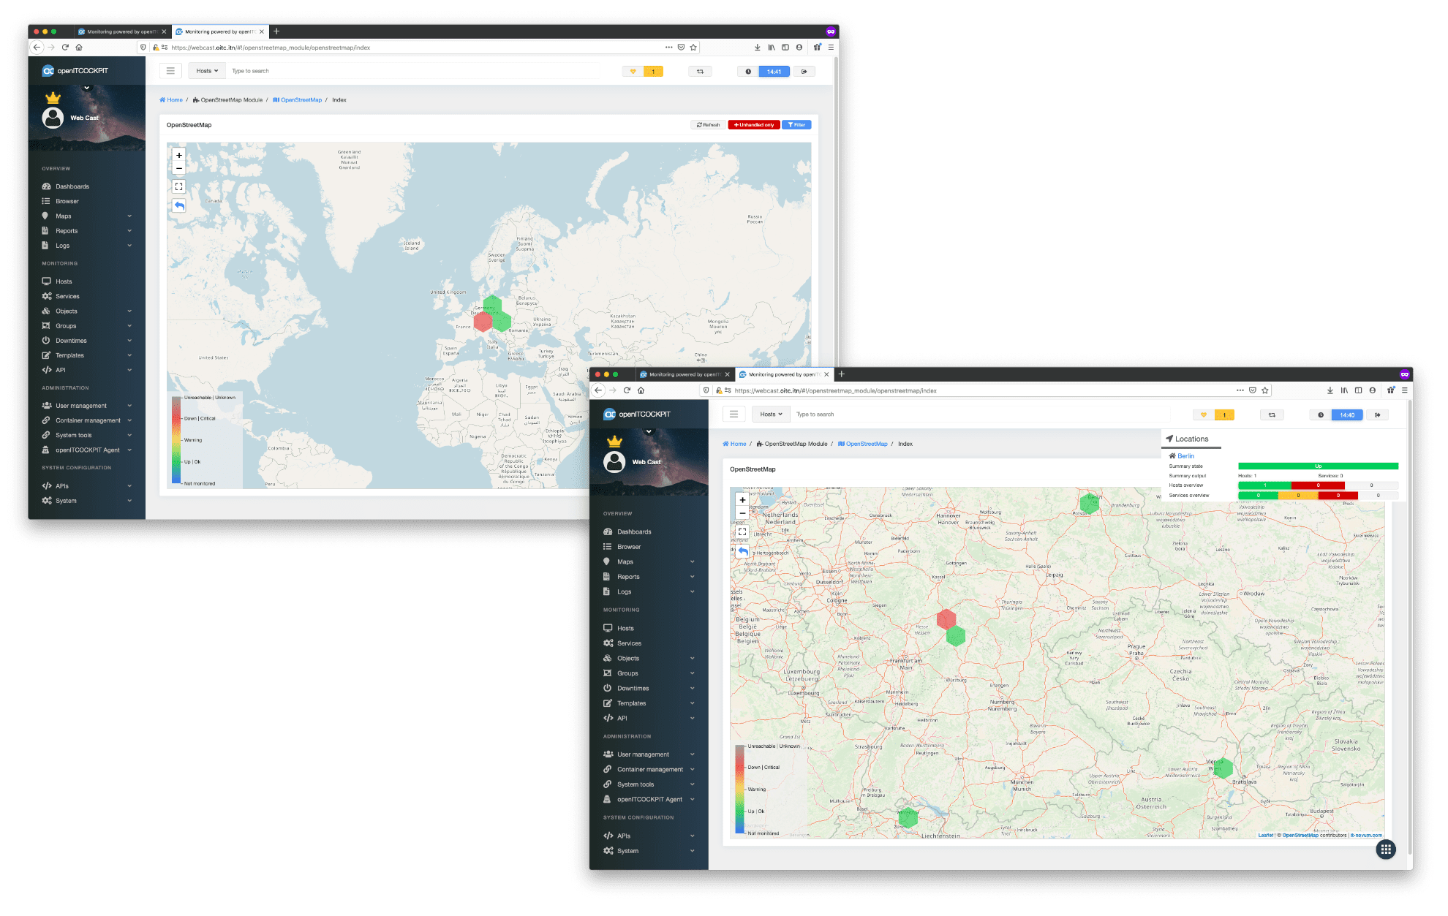Toggle sidebar hamburger in front window

(x=734, y=415)
